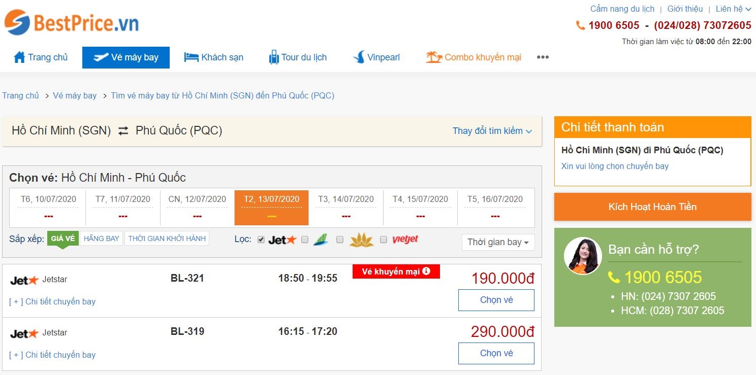Click the Vietjet filter logo
The width and height of the screenshot is (756, 375).
(405, 239)
